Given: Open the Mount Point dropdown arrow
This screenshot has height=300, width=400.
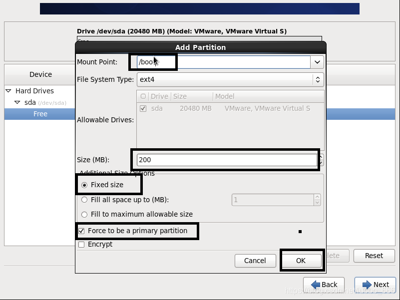Looking at the screenshot, I should [317, 62].
